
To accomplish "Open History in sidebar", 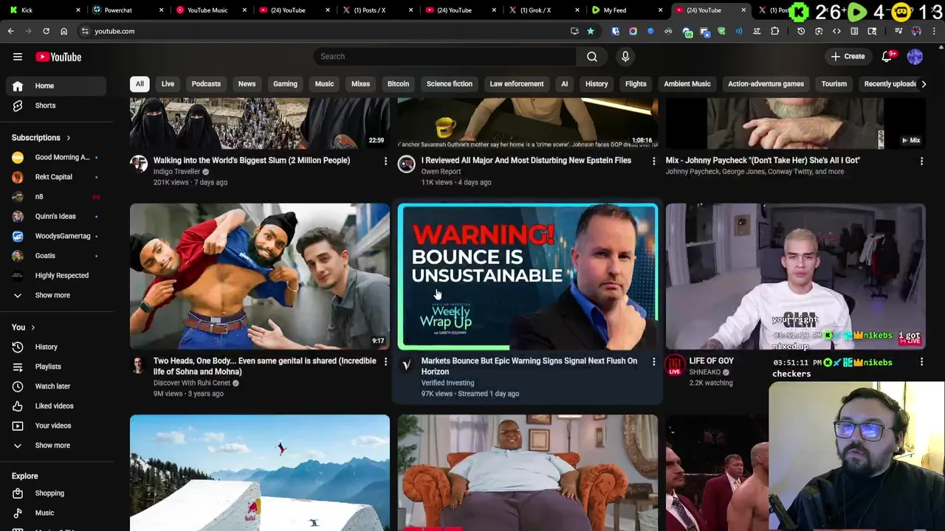I will pyautogui.click(x=56, y=347).
